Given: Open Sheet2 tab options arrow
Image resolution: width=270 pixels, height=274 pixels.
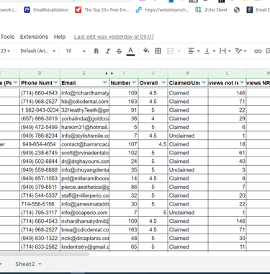Looking at the screenshot, I should click(40, 264).
